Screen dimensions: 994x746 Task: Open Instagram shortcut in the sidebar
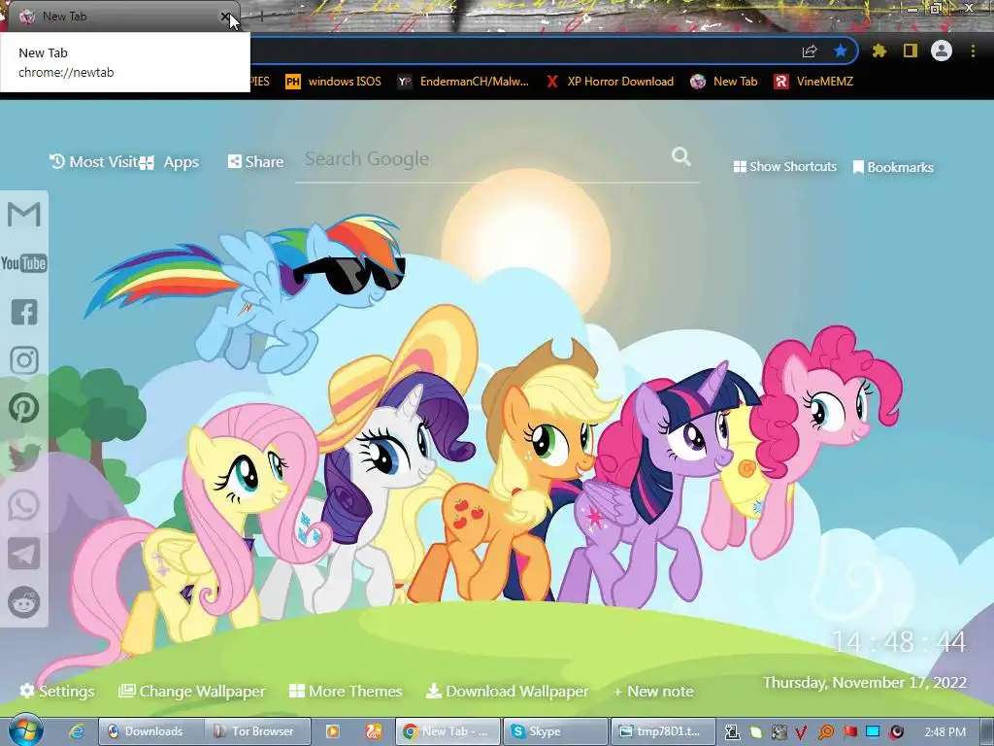click(x=24, y=360)
